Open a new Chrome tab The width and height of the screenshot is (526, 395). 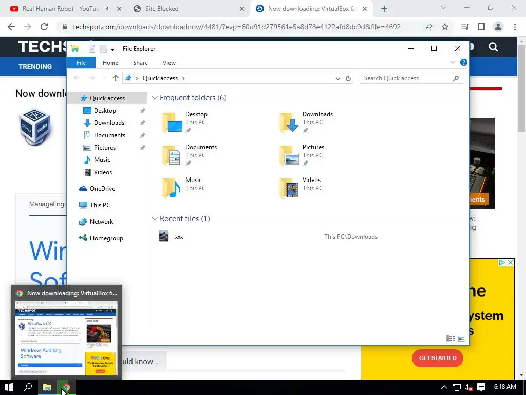tap(384, 9)
